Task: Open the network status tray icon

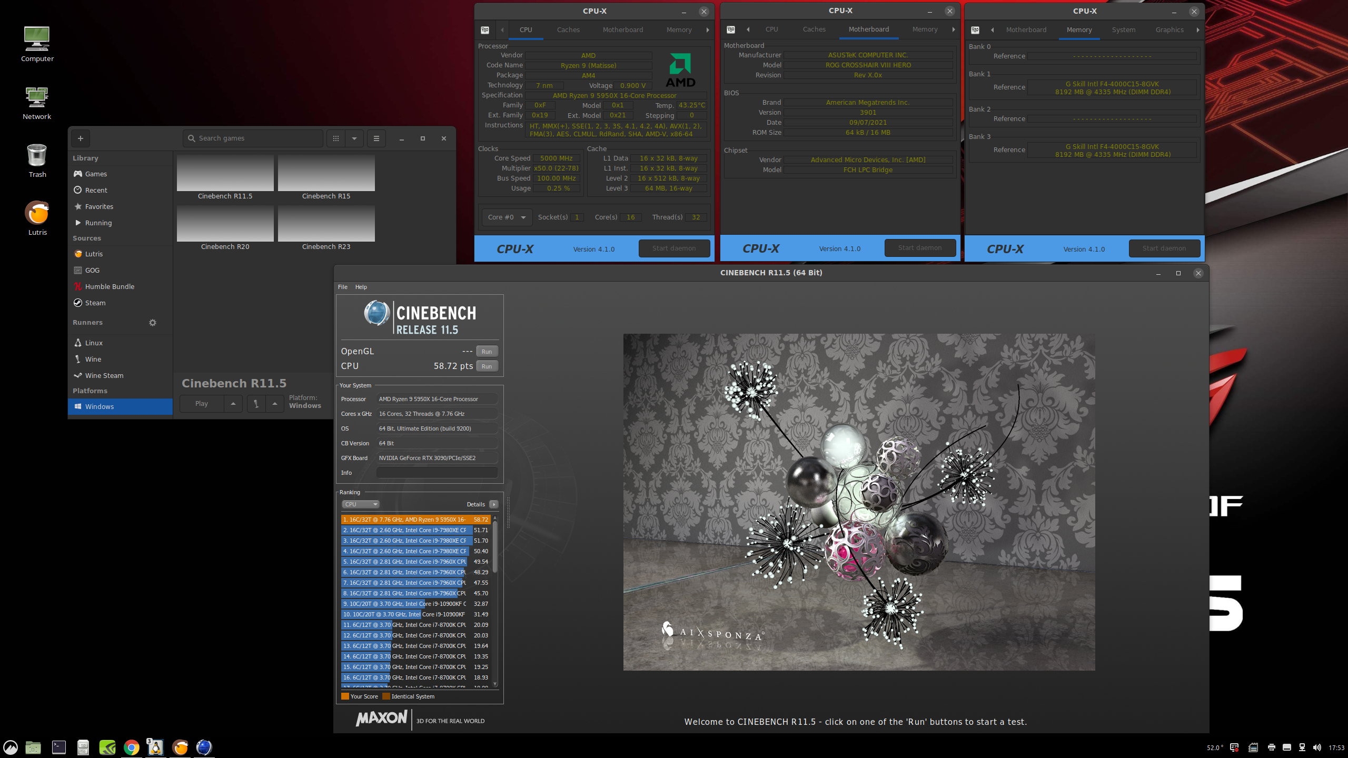Action: pos(1302,747)
